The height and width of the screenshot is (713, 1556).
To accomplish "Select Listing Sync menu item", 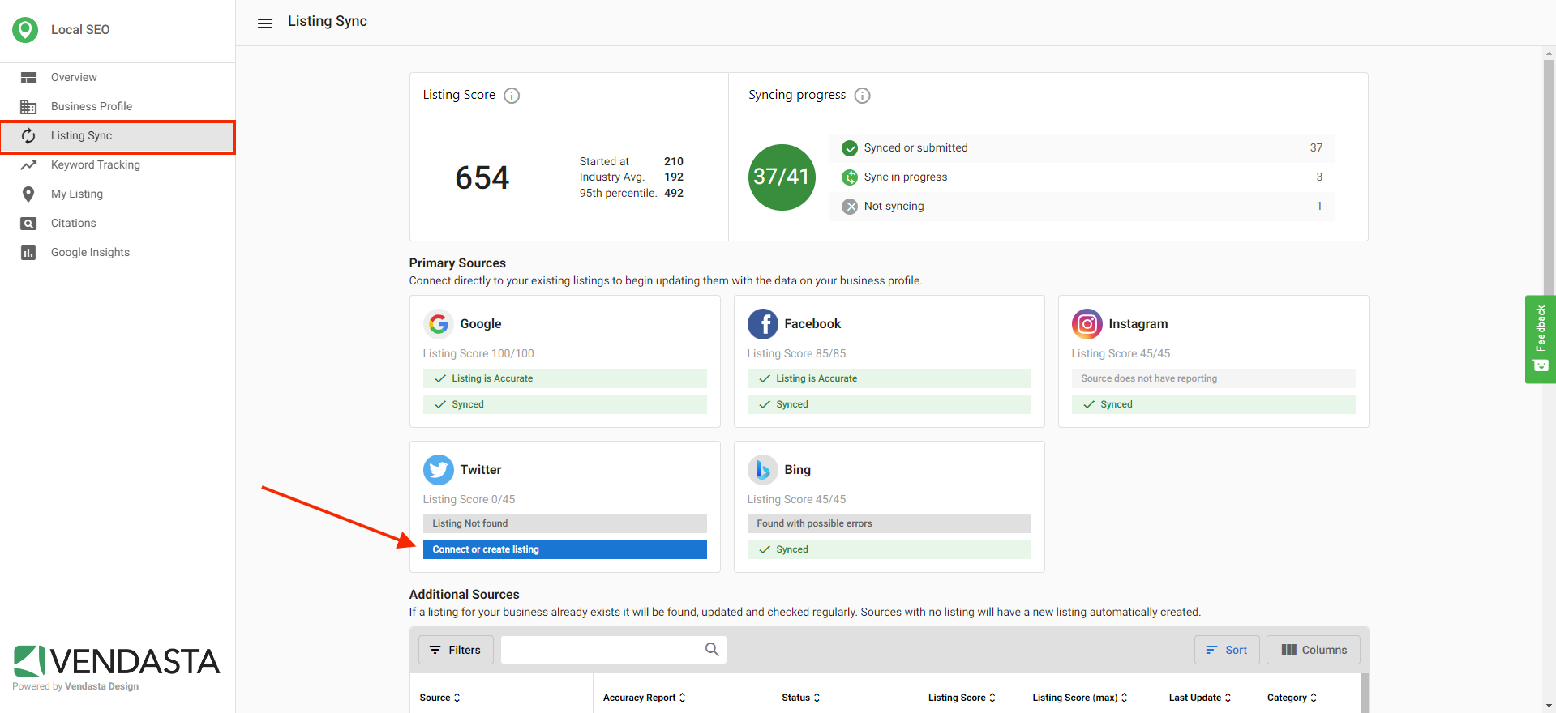I will click(118, 136).
